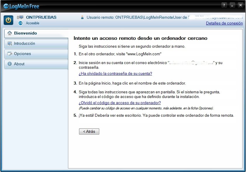
Task: Click the About info icon
Action: tap(10, 64)
